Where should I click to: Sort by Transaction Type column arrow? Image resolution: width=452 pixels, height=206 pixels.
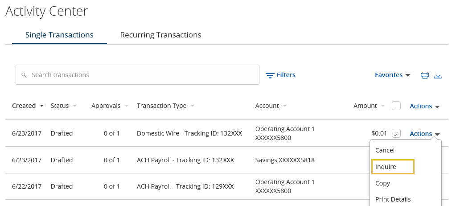(x=192, y=106)
